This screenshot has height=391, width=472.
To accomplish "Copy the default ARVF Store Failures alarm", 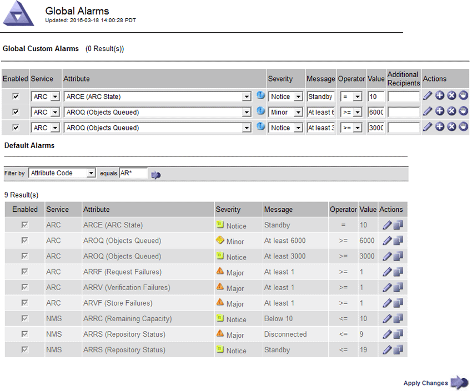I will point(399,303).
